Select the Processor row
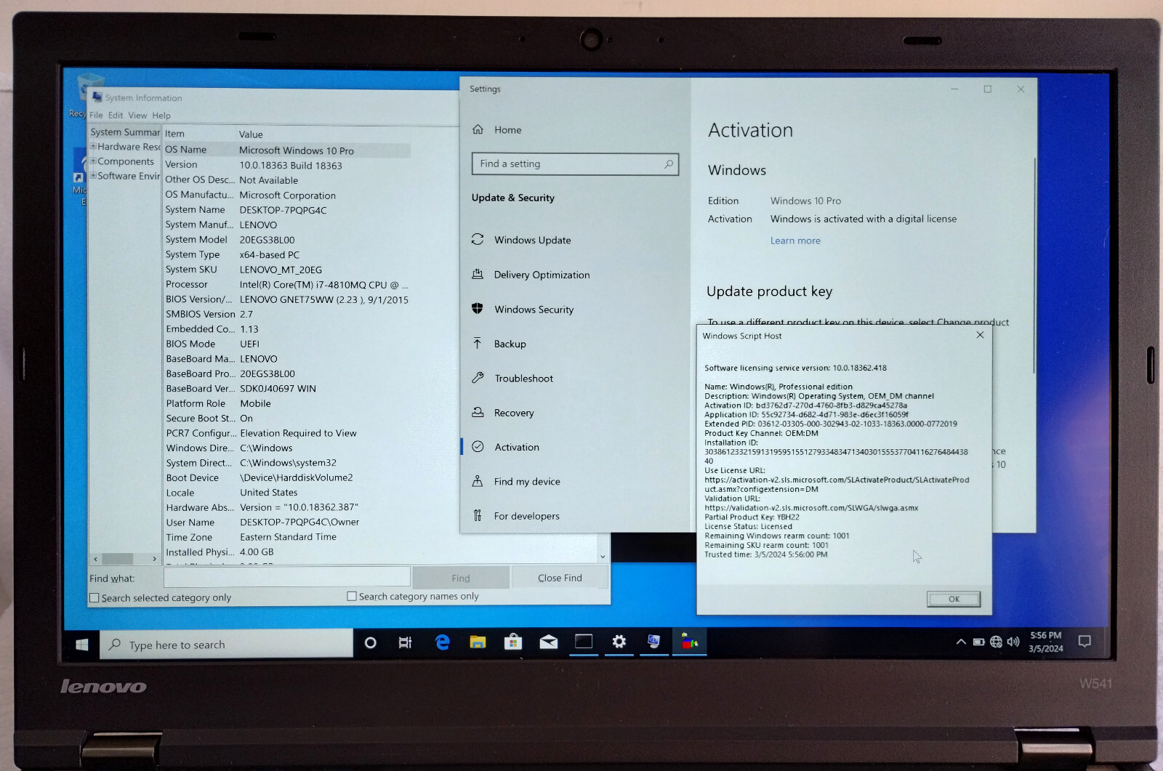The width and height of the screenshot is (1163, 771). pos(287,285)
